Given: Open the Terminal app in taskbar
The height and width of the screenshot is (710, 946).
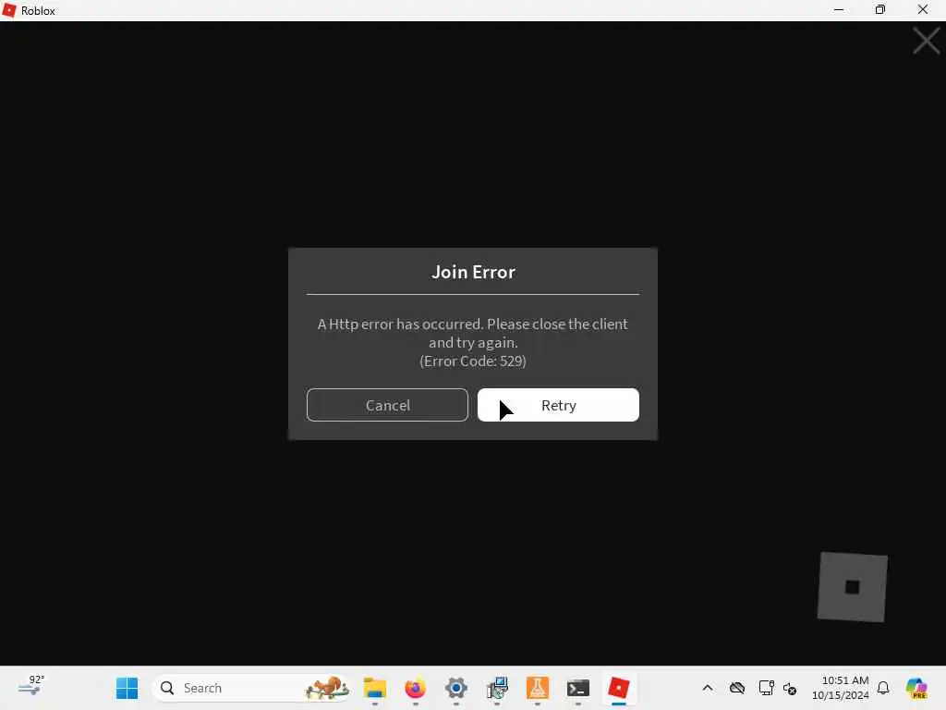Looking at the screenshot, I should pos(578,688).
